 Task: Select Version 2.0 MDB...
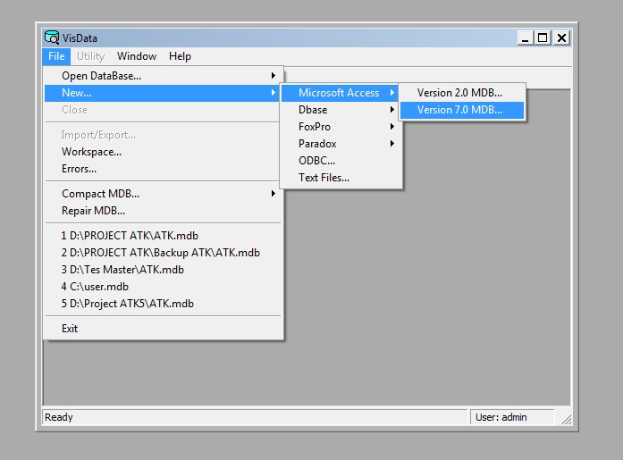click(462, 93)
